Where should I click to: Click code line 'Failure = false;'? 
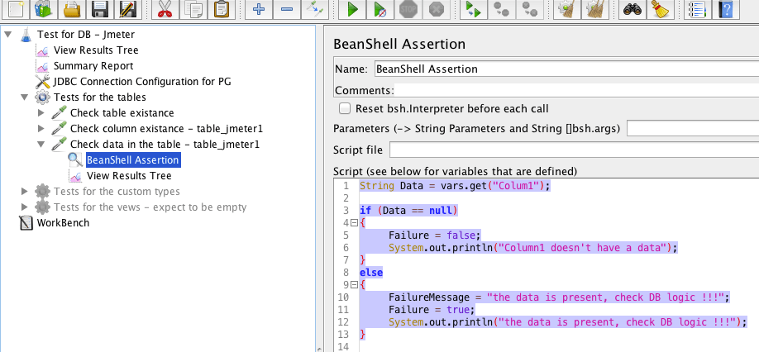pos(434,235)
